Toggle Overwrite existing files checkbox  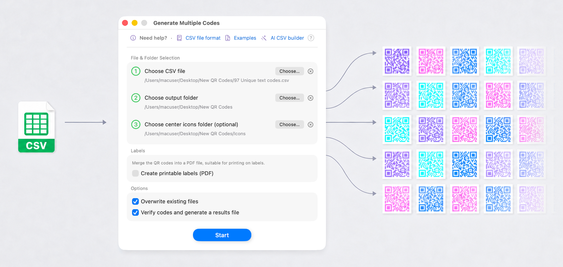(x=135, y=202)
